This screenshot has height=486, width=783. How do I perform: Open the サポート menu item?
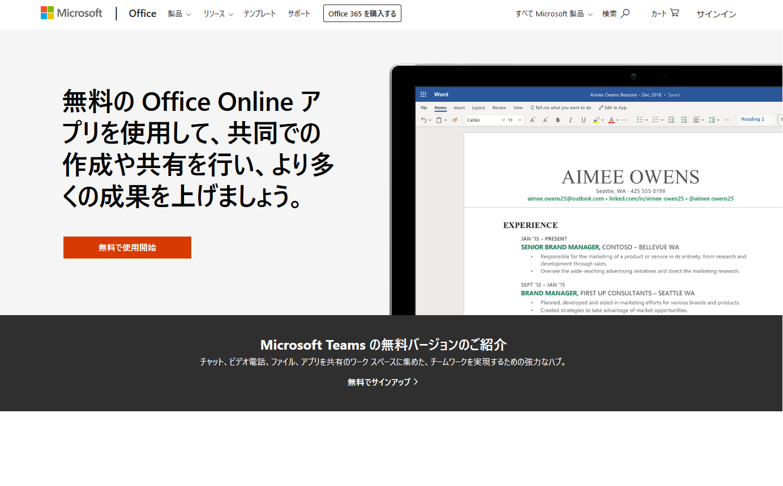coord(299,14)
